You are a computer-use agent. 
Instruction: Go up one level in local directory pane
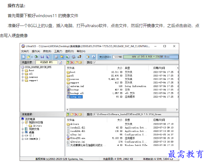click(x=68, y=114)
